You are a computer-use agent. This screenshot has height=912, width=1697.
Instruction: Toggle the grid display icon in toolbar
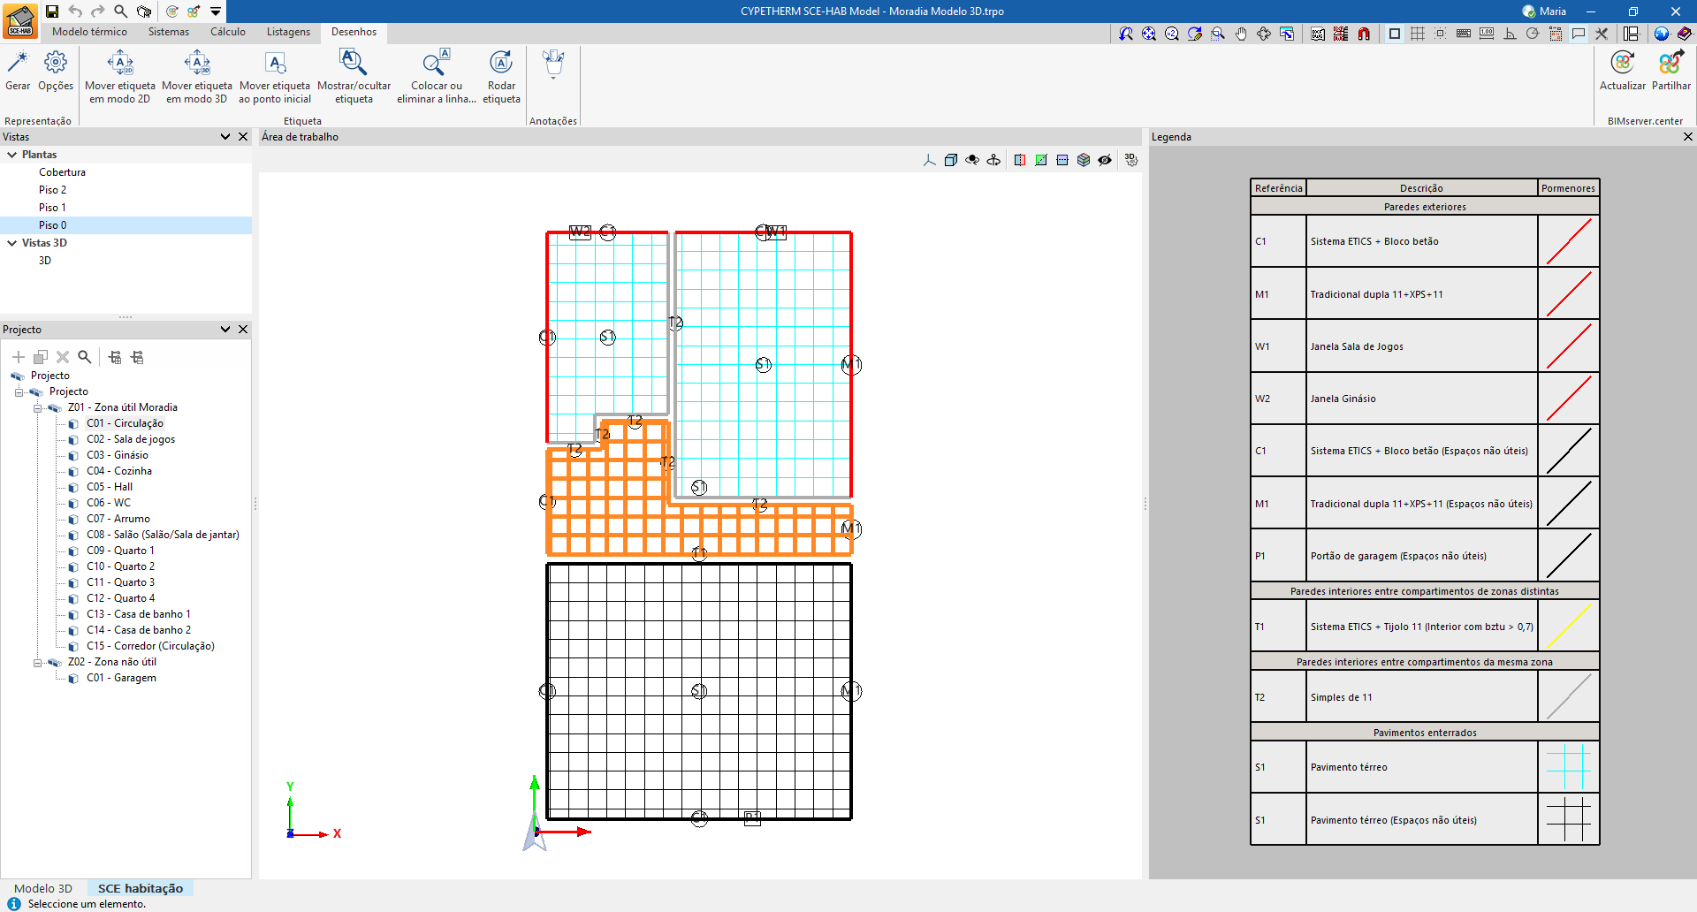[1418, 34]
